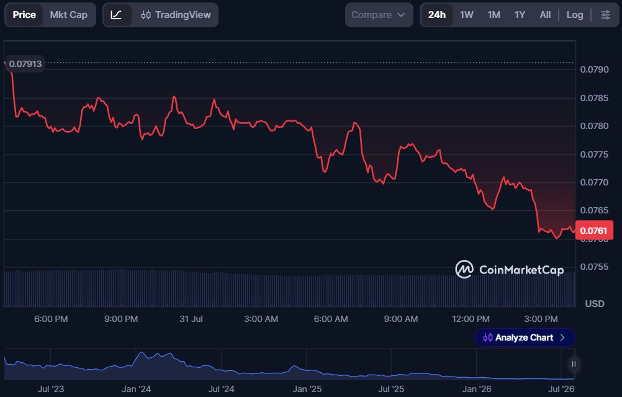Screen dimensions: 622x397
Task: Select the 24h time range
Action: pyautogui.click(x=437, y=15)
